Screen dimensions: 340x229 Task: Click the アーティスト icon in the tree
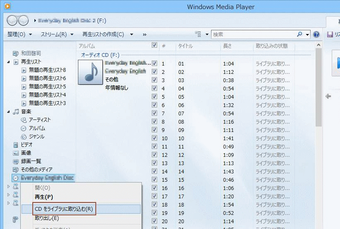click(x=23, y=120)
